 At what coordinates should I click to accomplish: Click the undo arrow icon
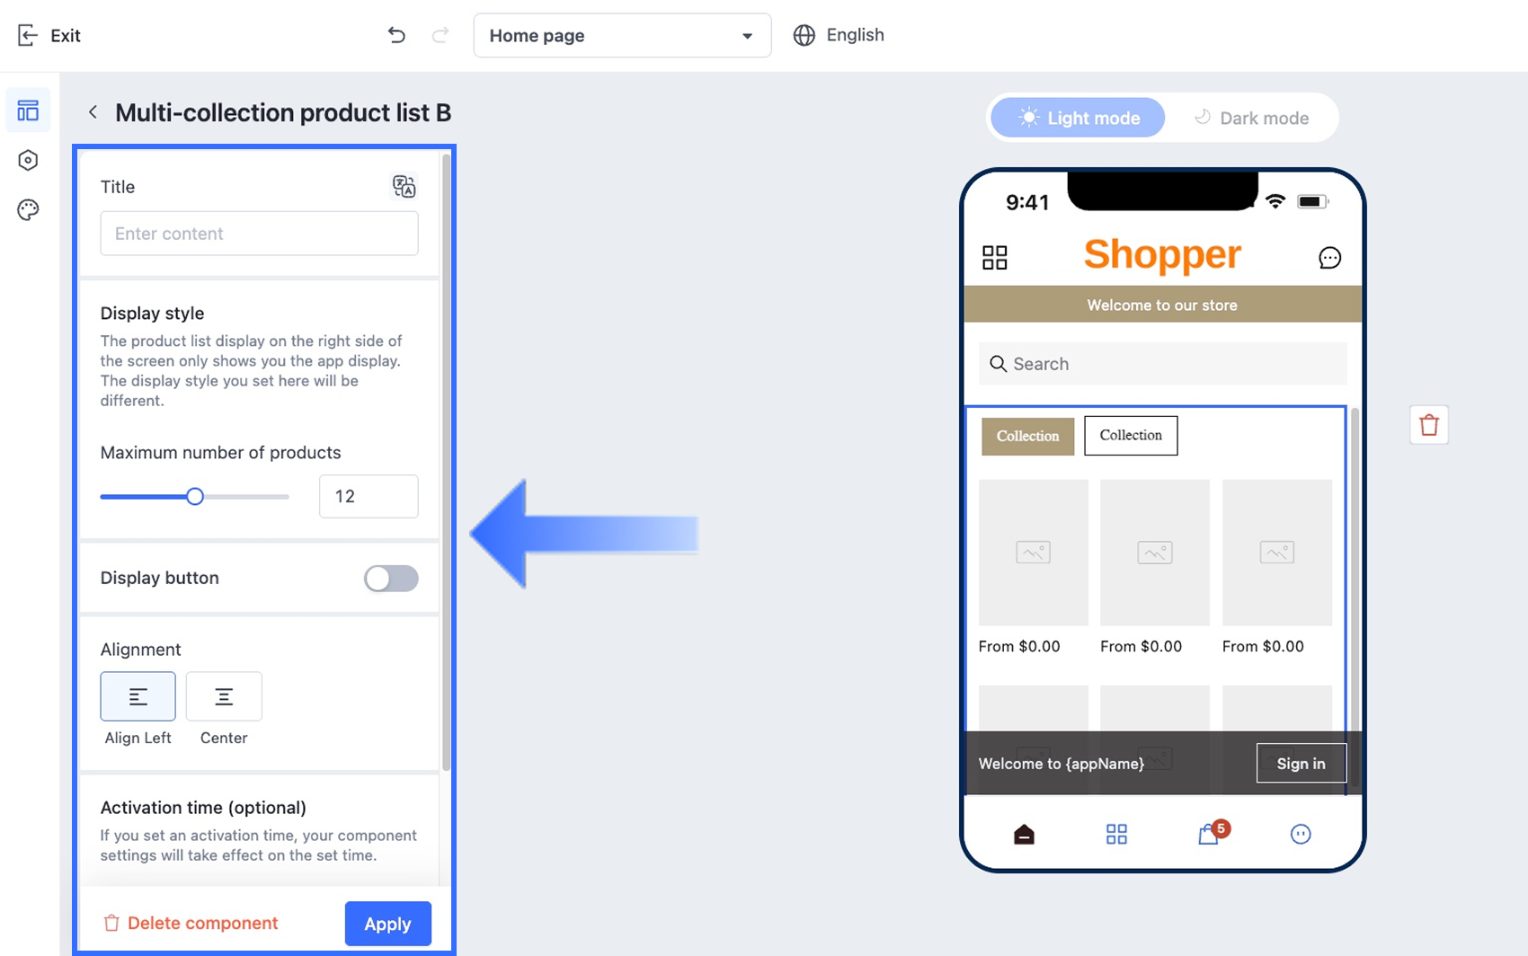pos(396,35)
